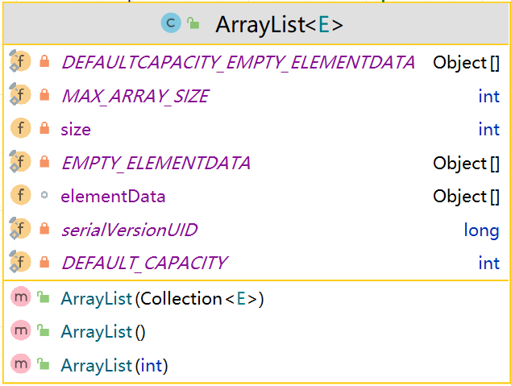Click the method icon for the ArrayList() constructor
The height and width of the screenshot is (386, 511).
tap(21, 331)
